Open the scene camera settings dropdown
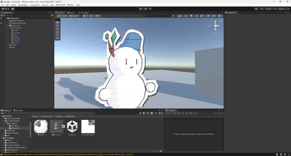 tap(214, 16)
